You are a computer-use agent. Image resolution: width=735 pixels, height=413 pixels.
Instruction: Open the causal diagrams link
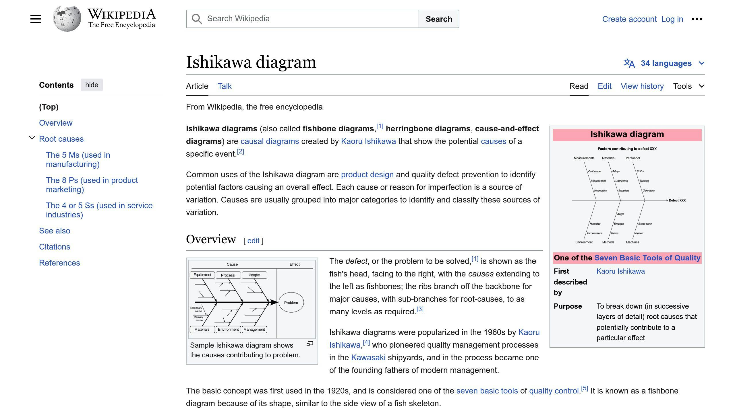(270, 141)
